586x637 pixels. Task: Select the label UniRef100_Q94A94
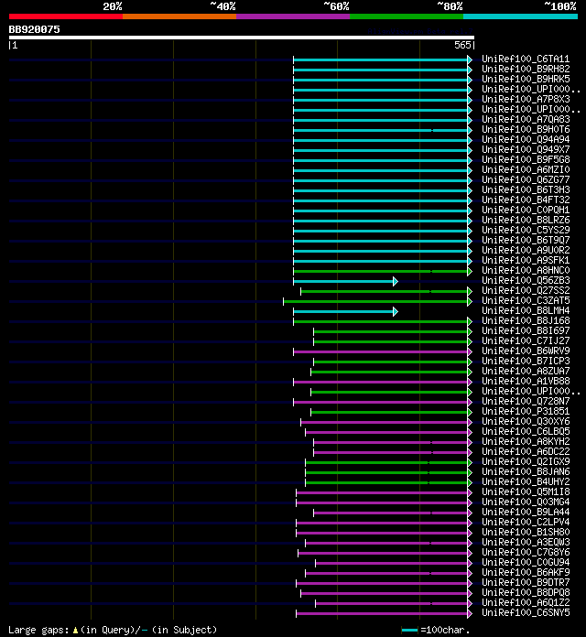pos(526,139)
